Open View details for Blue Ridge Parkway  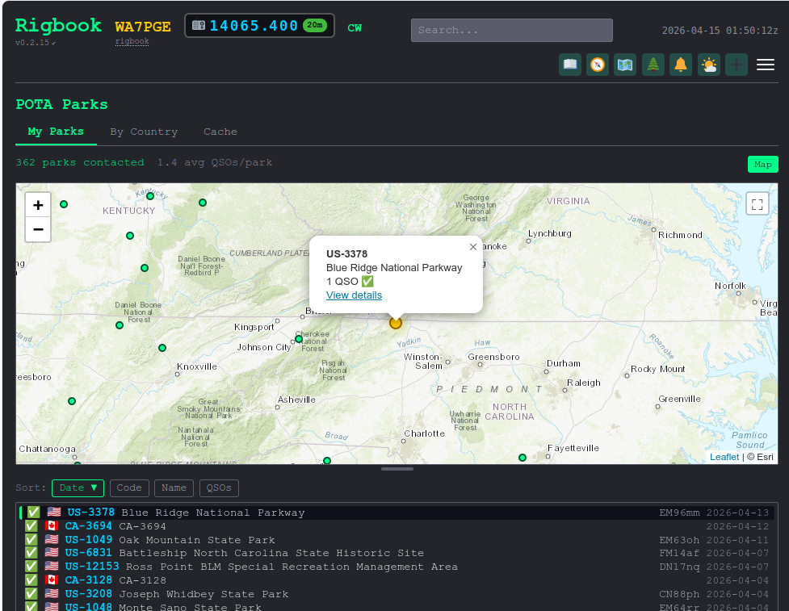point(354,295)
